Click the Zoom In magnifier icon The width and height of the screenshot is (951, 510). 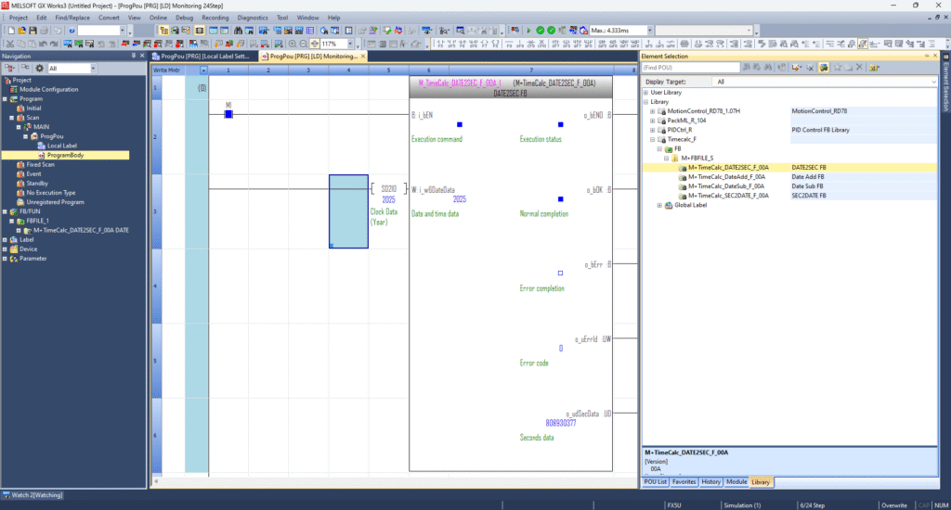click(293, 44)
